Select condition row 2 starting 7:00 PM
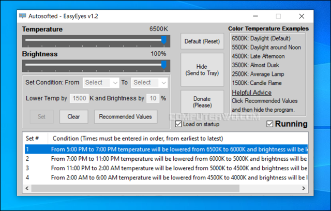The width and height of the screenshot is (331, 211). (166, 159)
